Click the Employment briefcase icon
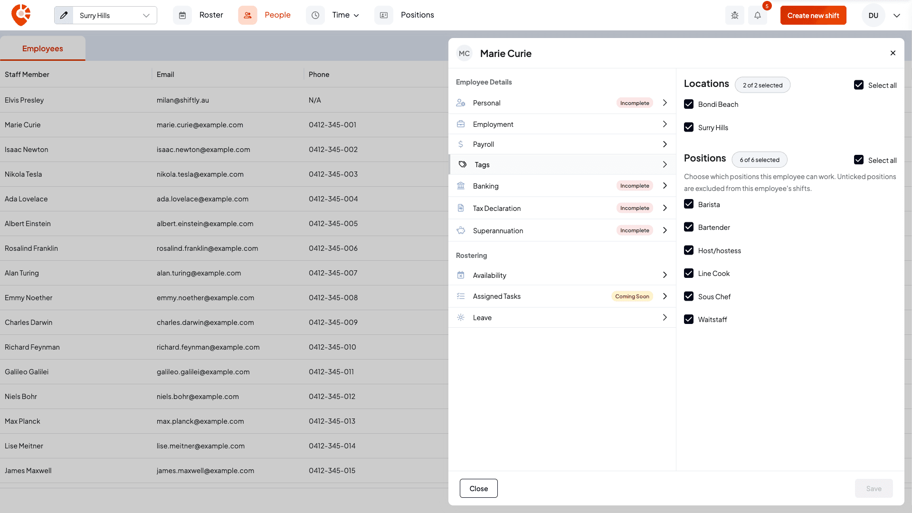This screenshot has height=513, width=912. pyautogui.click(x=461, y=124)
